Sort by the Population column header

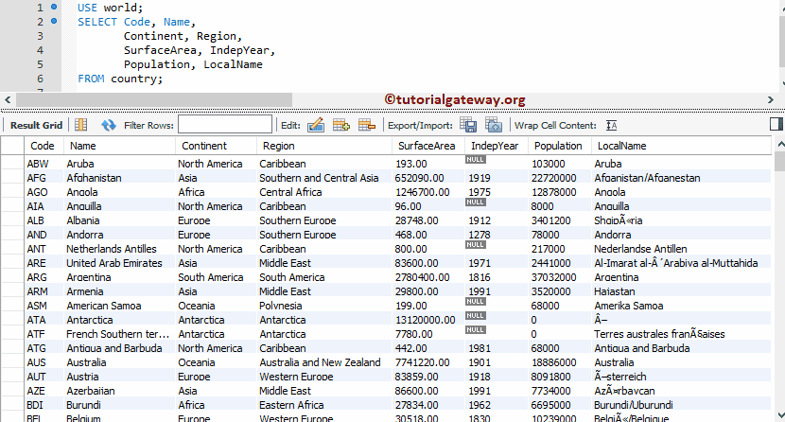[x=558, y=146]
